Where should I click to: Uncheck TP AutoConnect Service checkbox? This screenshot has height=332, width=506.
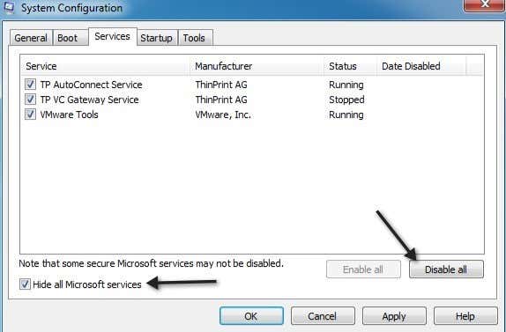(x=30, y=85)
